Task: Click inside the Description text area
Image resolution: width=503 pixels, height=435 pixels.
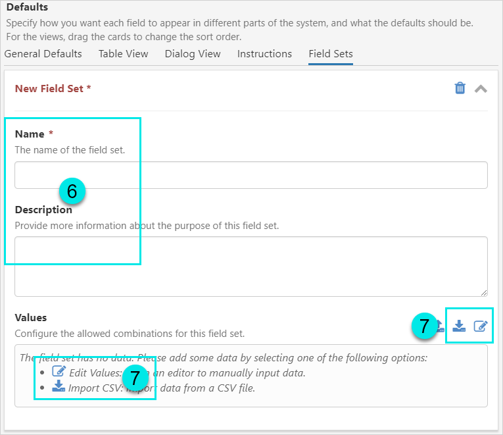Action: point(251,266)
